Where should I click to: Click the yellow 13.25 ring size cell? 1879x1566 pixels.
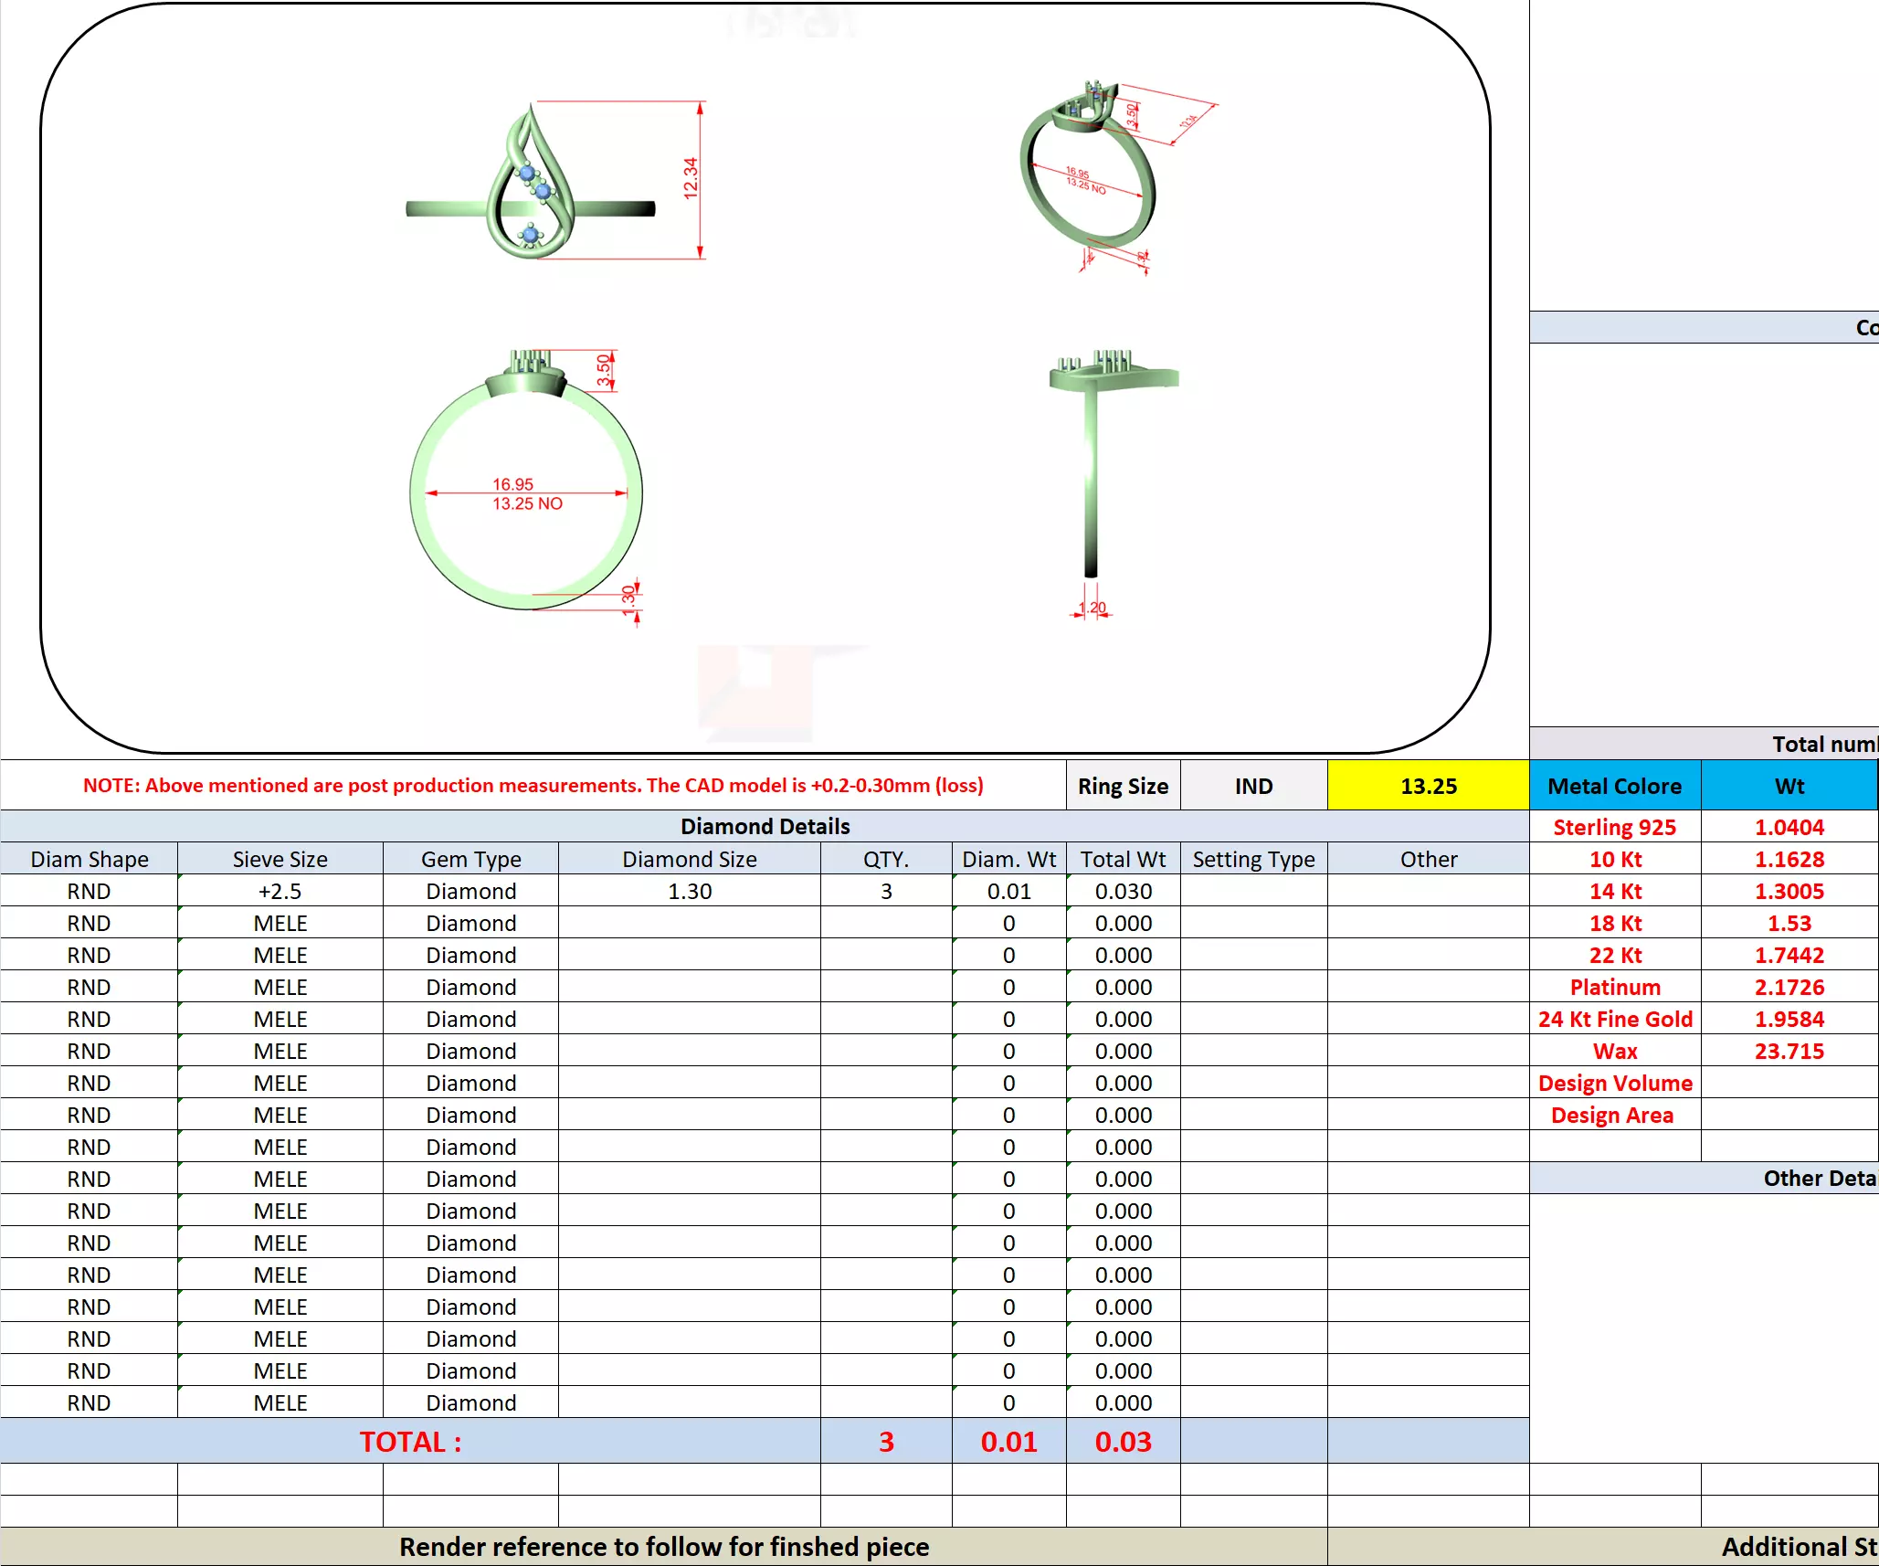tap(1428, 786)
